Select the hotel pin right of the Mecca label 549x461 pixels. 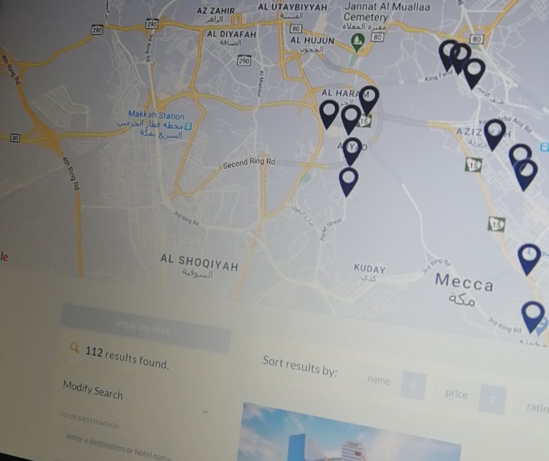(x=529, y=259)
